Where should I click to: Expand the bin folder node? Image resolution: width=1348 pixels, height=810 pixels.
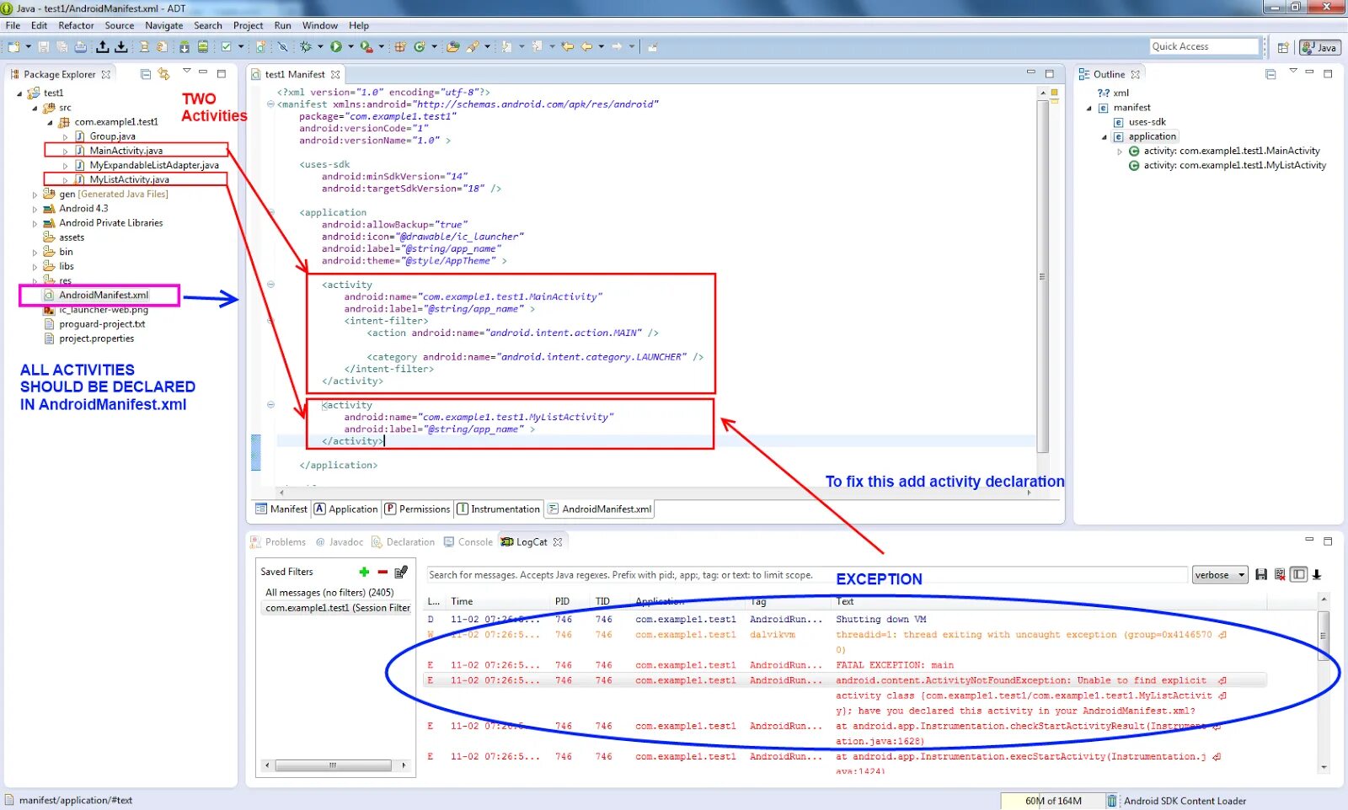point(35,252)
